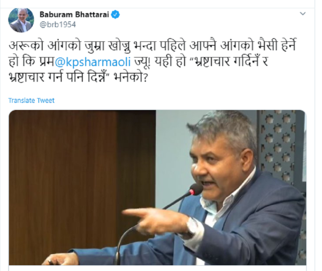Click the word यही in tweet

tap(164, 61)
